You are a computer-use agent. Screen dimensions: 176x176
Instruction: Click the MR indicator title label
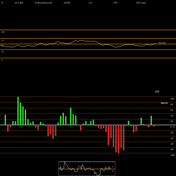click(x=157, y=92)
